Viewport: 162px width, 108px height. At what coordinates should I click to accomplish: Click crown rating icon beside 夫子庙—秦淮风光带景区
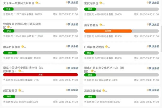point(37,3)
